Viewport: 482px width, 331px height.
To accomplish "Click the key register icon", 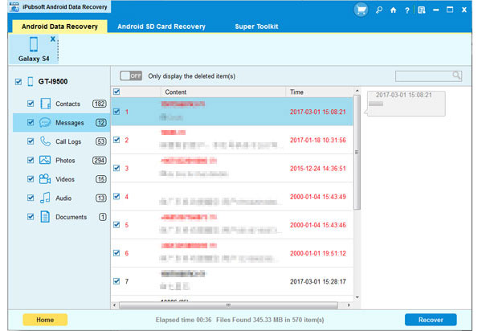I will pos(378,10).
